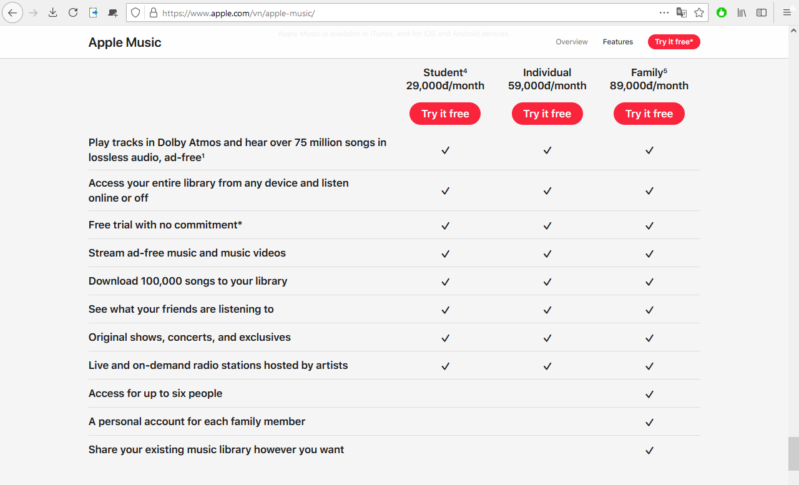This screenshot has height=485, width=799.
Task: Click the Individual plan heading
Action: click(x=547, y=72)
